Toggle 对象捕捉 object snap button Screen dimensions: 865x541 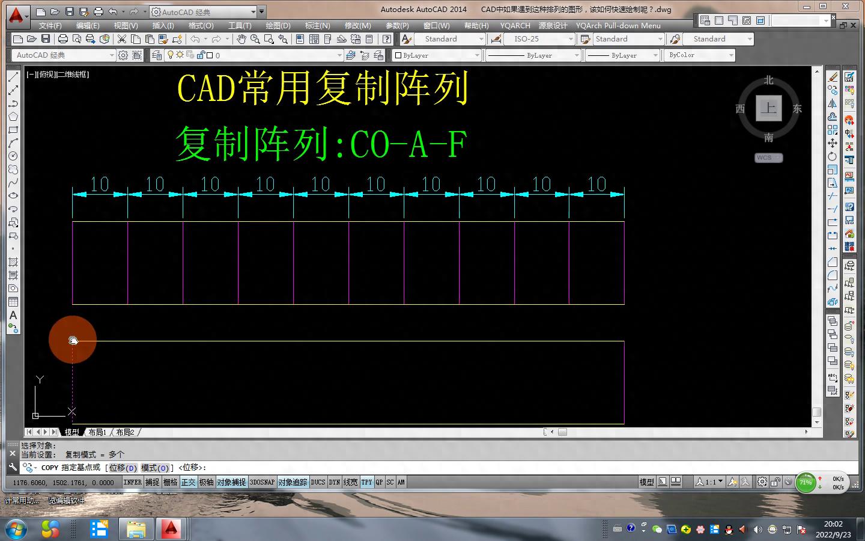[231, 482]
